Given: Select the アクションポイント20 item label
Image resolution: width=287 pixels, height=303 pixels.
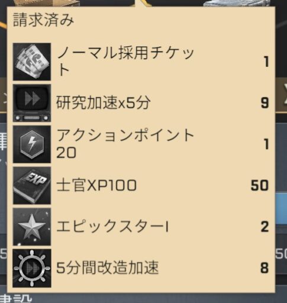Looking at the screenshot, I should pyautogui.click(x=125, y=144).
